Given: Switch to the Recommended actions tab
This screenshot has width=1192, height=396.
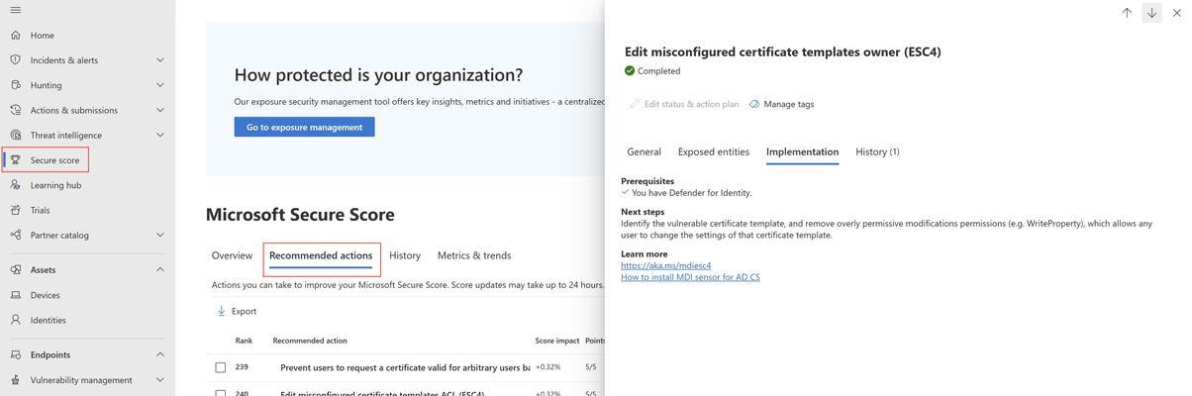Looking at the screenshot, I should [321, 255].
